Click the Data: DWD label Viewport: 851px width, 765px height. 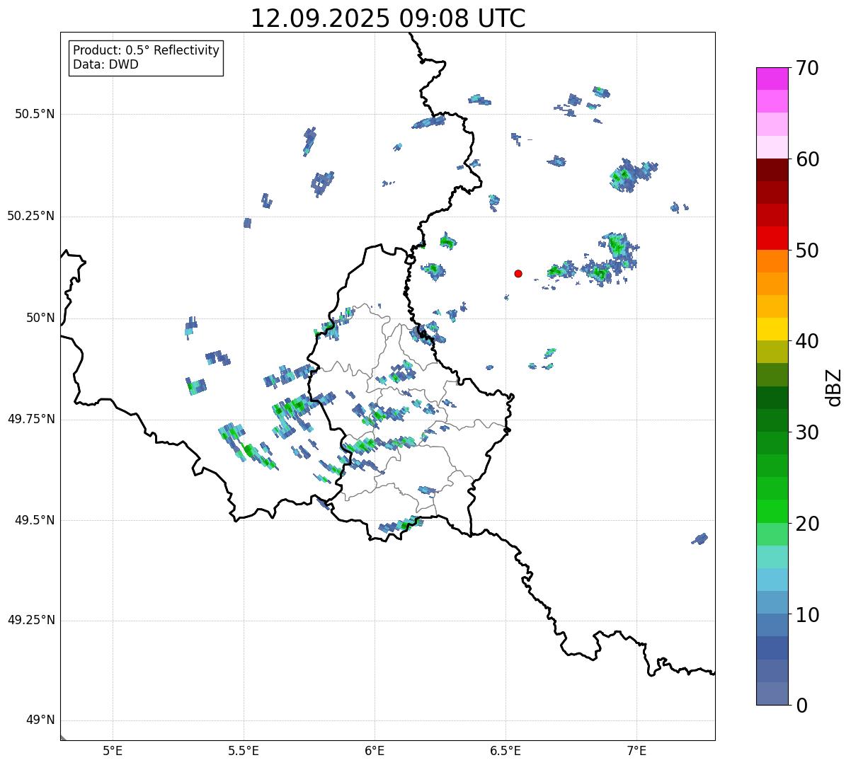105,65
